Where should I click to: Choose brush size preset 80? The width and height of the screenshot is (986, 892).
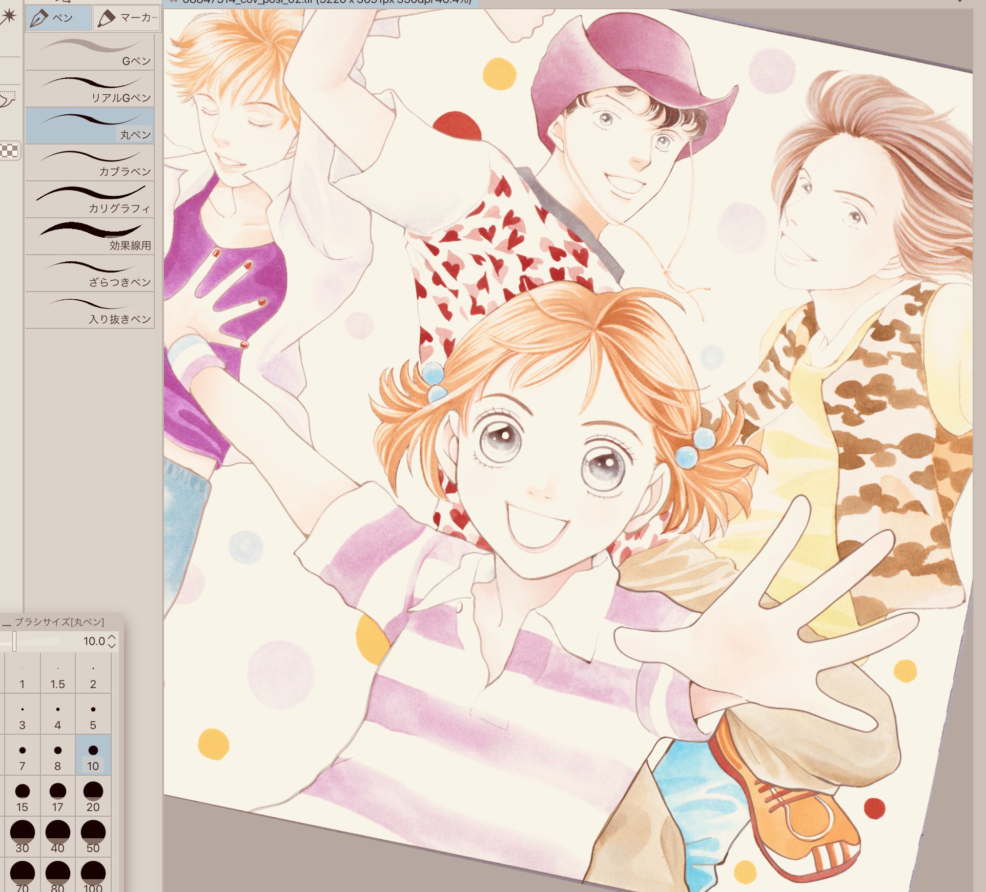(x=57, y=875)
